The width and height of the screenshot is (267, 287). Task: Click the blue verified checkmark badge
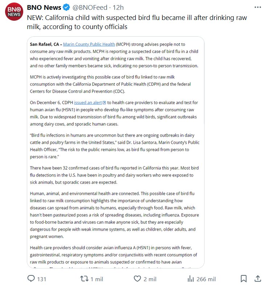[67, 8]
